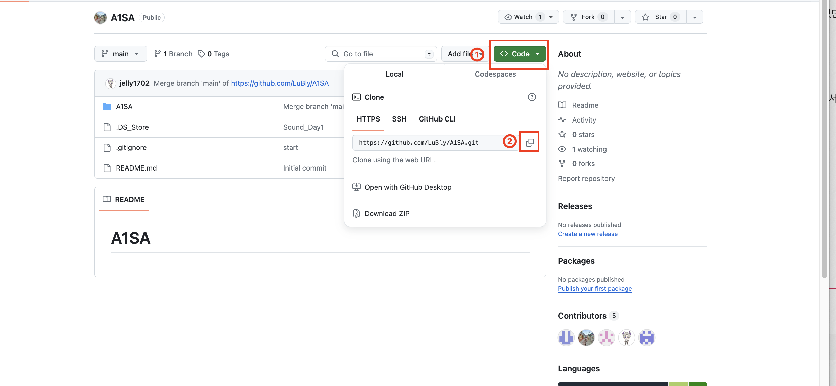Expand the main branch selector dropdown

tap(120, 54)
